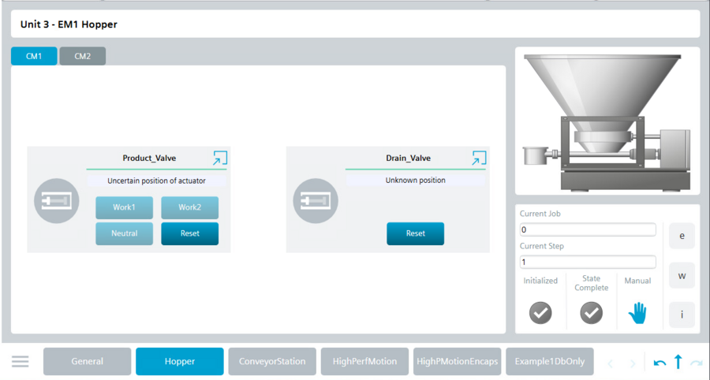Click the Current Step field
This screenshot has height=380, width=710.
(588, 262)
